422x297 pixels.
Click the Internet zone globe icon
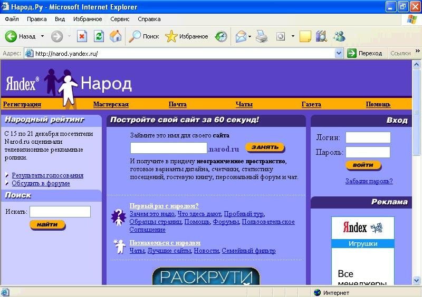[318, 292]
